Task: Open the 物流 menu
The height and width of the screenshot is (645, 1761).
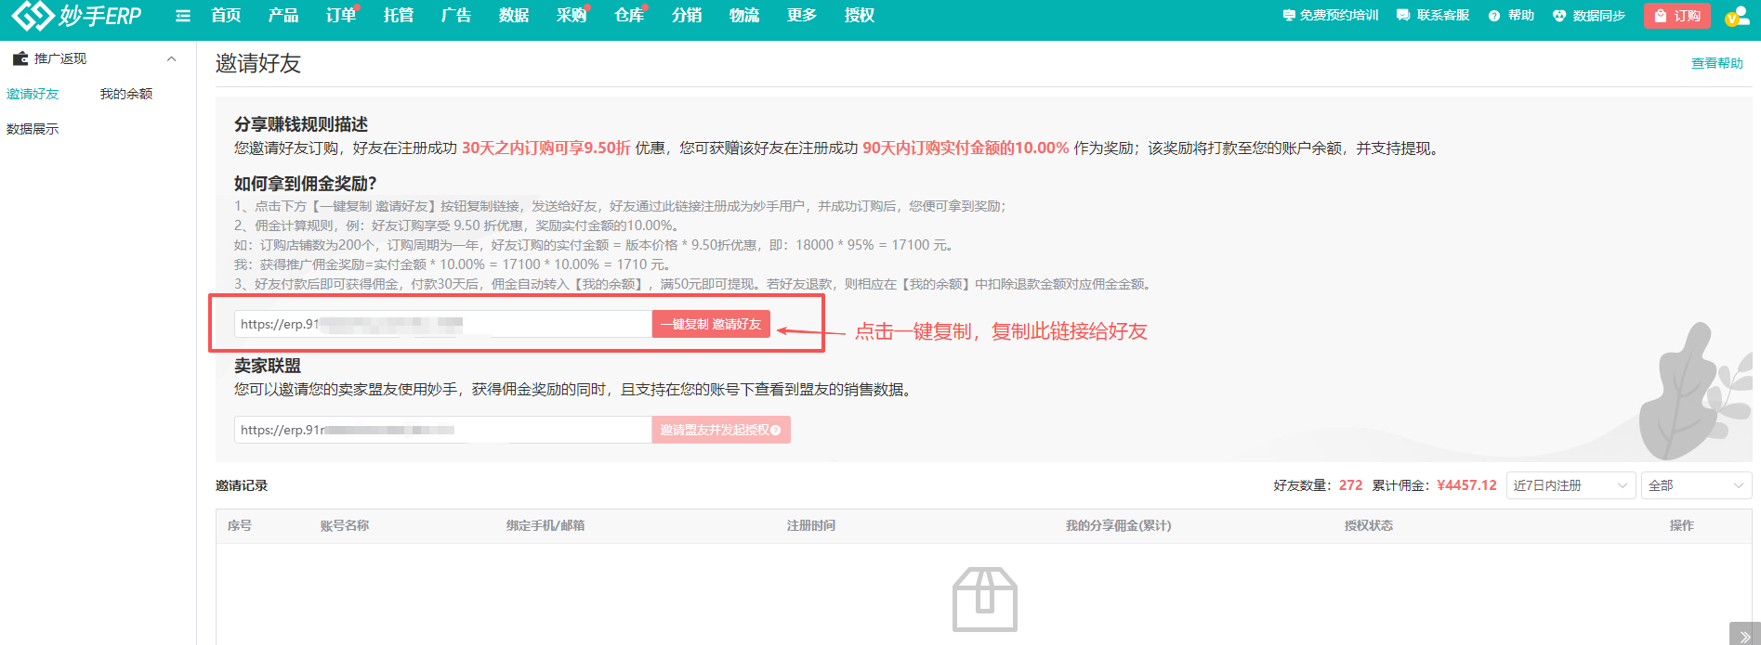Action: click(x=744, y=16)
